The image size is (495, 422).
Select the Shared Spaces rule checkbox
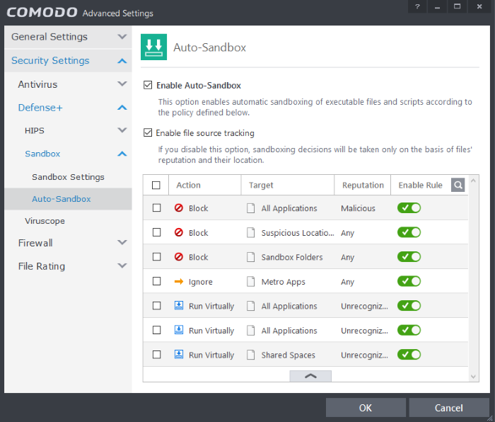(156, 354)
